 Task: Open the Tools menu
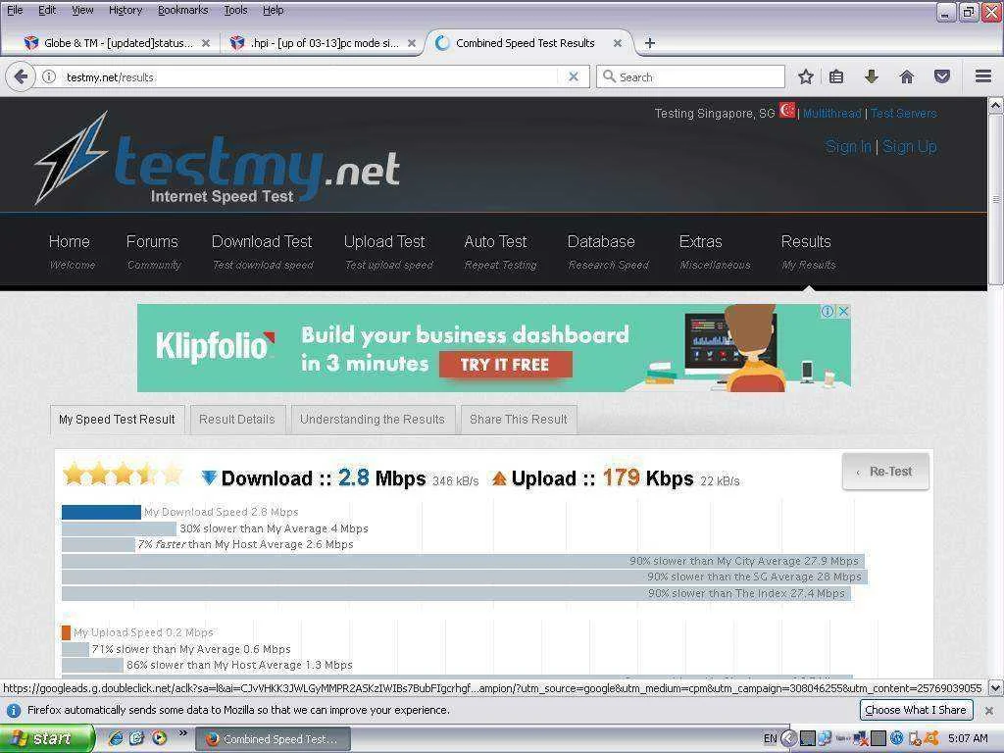click(235, 10)
